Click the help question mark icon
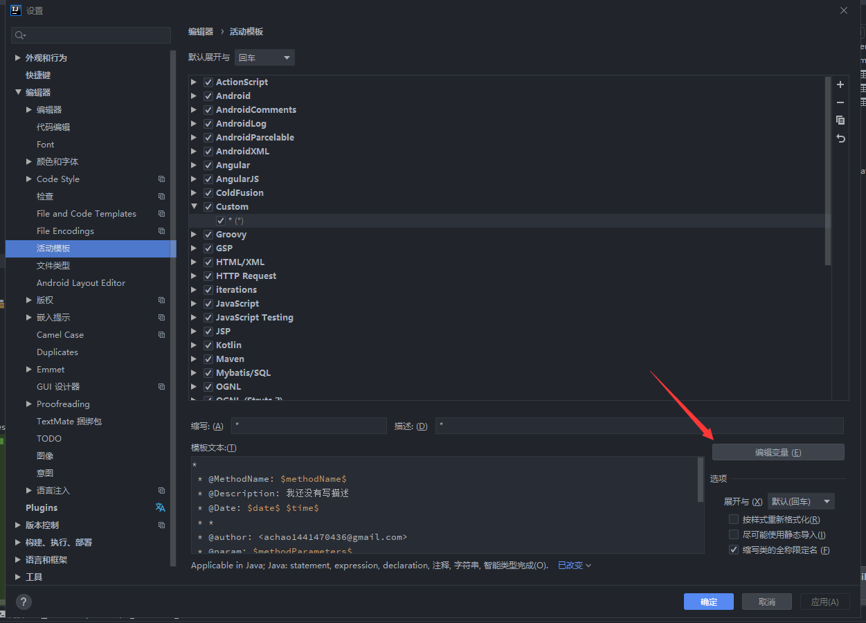The width and height of the screenshot is (866, 623). (24, 602)
